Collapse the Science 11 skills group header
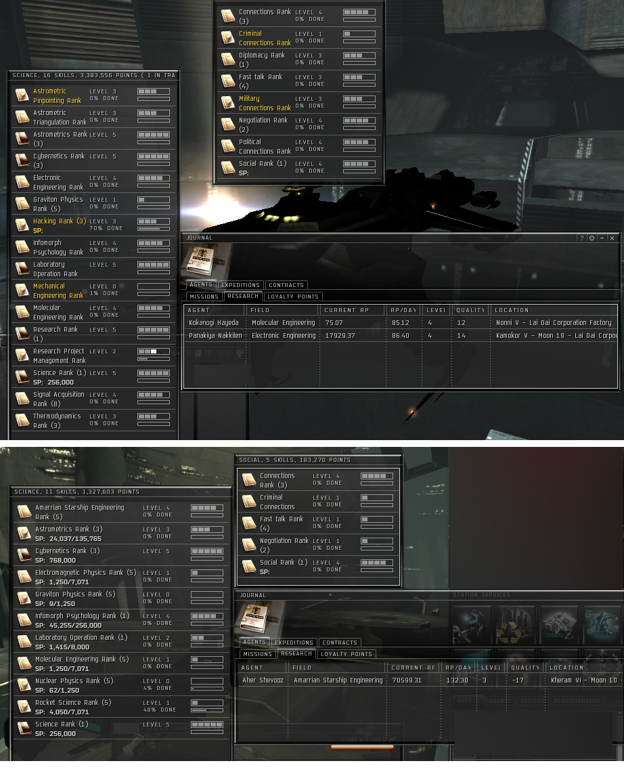Screen dimensions: 624x778 (120, 492)
